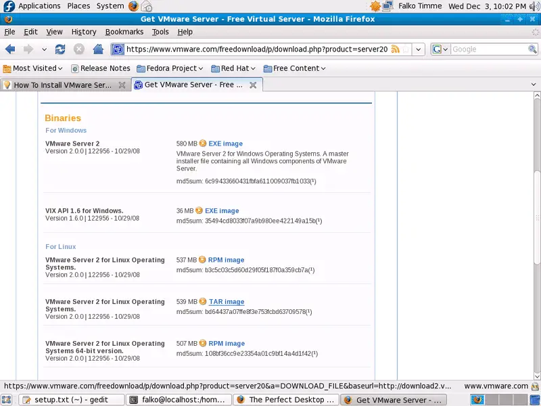Image resolution: width=541 pixels, height=406 pixels.
Task: Close the How To Install VMware tab
Action: click(x=122, y=85)
